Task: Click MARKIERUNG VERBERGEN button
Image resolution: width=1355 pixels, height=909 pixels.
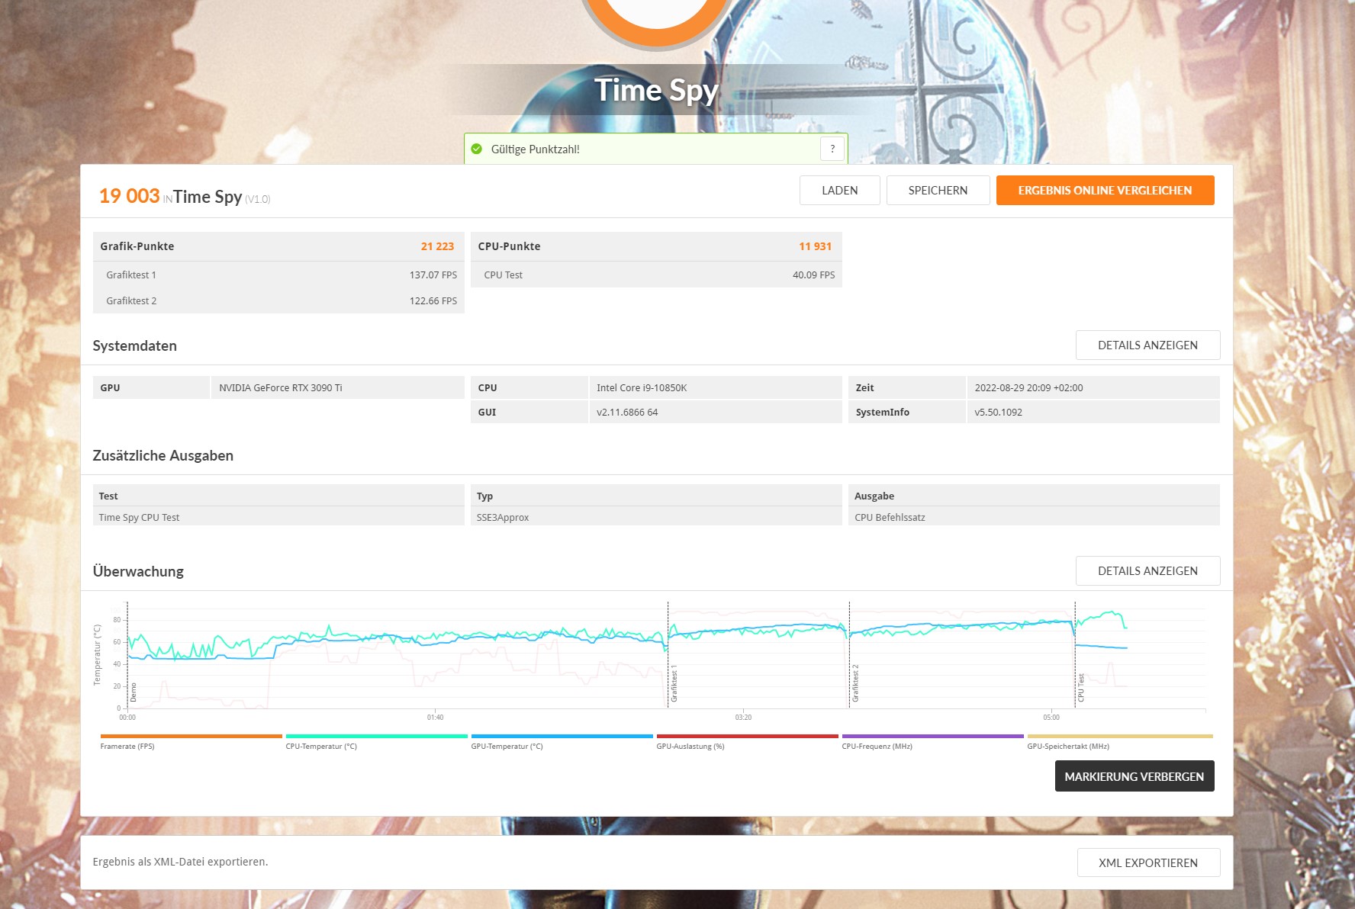Action: pyautogui.click(x=1134, y=776)
